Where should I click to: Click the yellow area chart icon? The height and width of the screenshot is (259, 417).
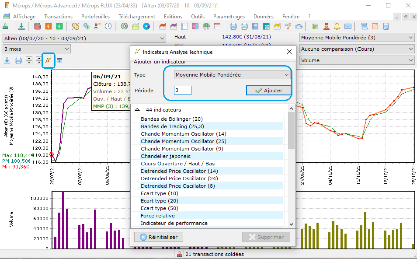(277, 26)
